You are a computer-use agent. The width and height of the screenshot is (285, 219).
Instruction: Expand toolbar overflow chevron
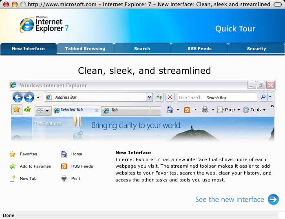272,106
